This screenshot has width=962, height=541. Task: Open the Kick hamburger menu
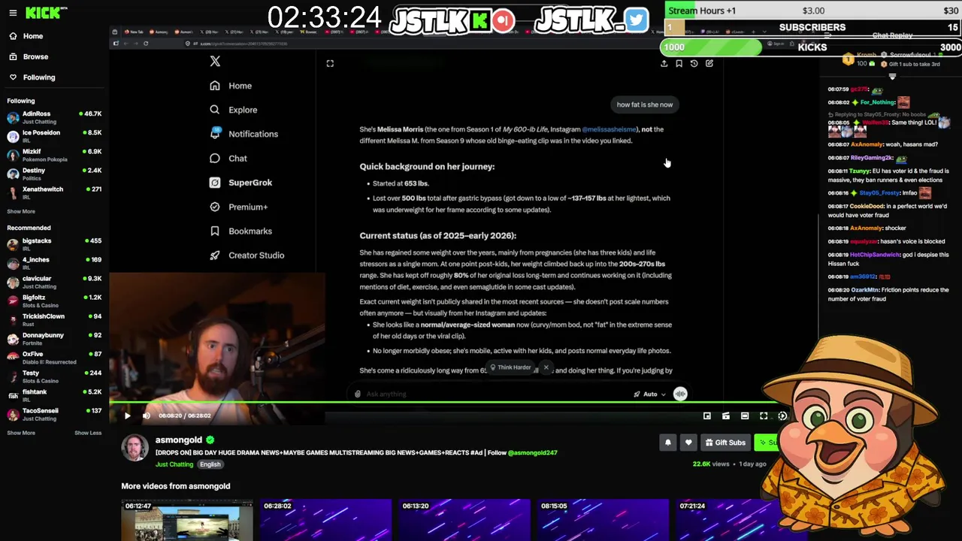click(13, 13)
